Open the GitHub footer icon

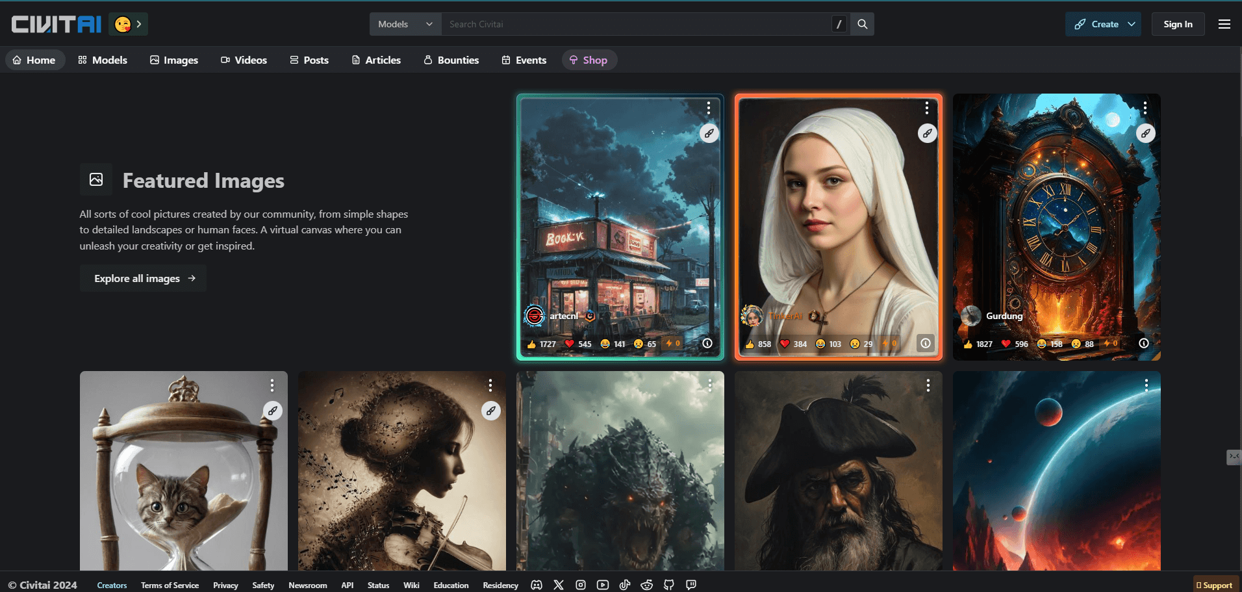669,585
